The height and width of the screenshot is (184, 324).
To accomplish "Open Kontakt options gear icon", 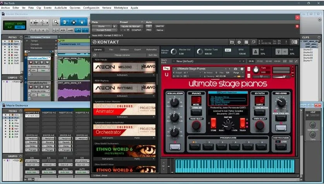I will click(x=239, y=42).
